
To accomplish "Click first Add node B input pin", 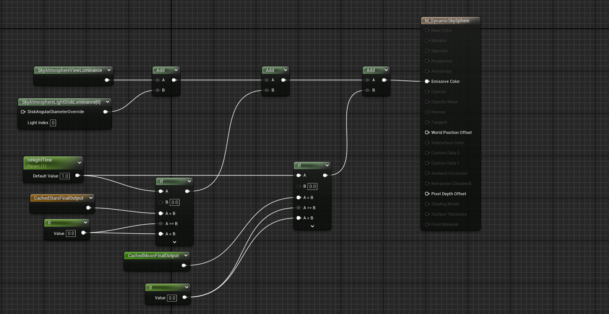I will (158, 90).
